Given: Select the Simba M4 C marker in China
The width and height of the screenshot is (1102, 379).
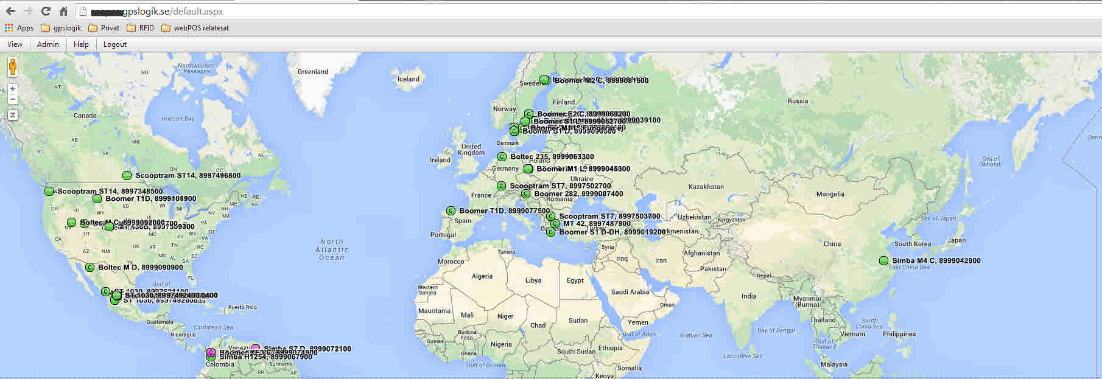Looking at the screenshot, I should (883, 260).
